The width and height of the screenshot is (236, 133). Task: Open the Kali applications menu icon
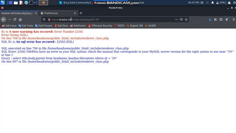point(3,3)
